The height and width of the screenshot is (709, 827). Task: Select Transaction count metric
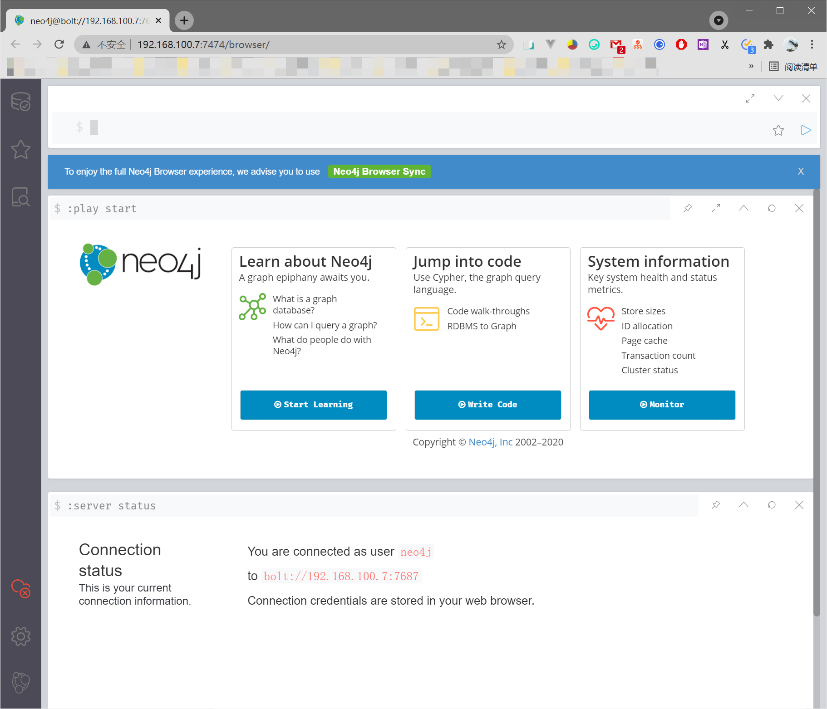coord(658,356)
